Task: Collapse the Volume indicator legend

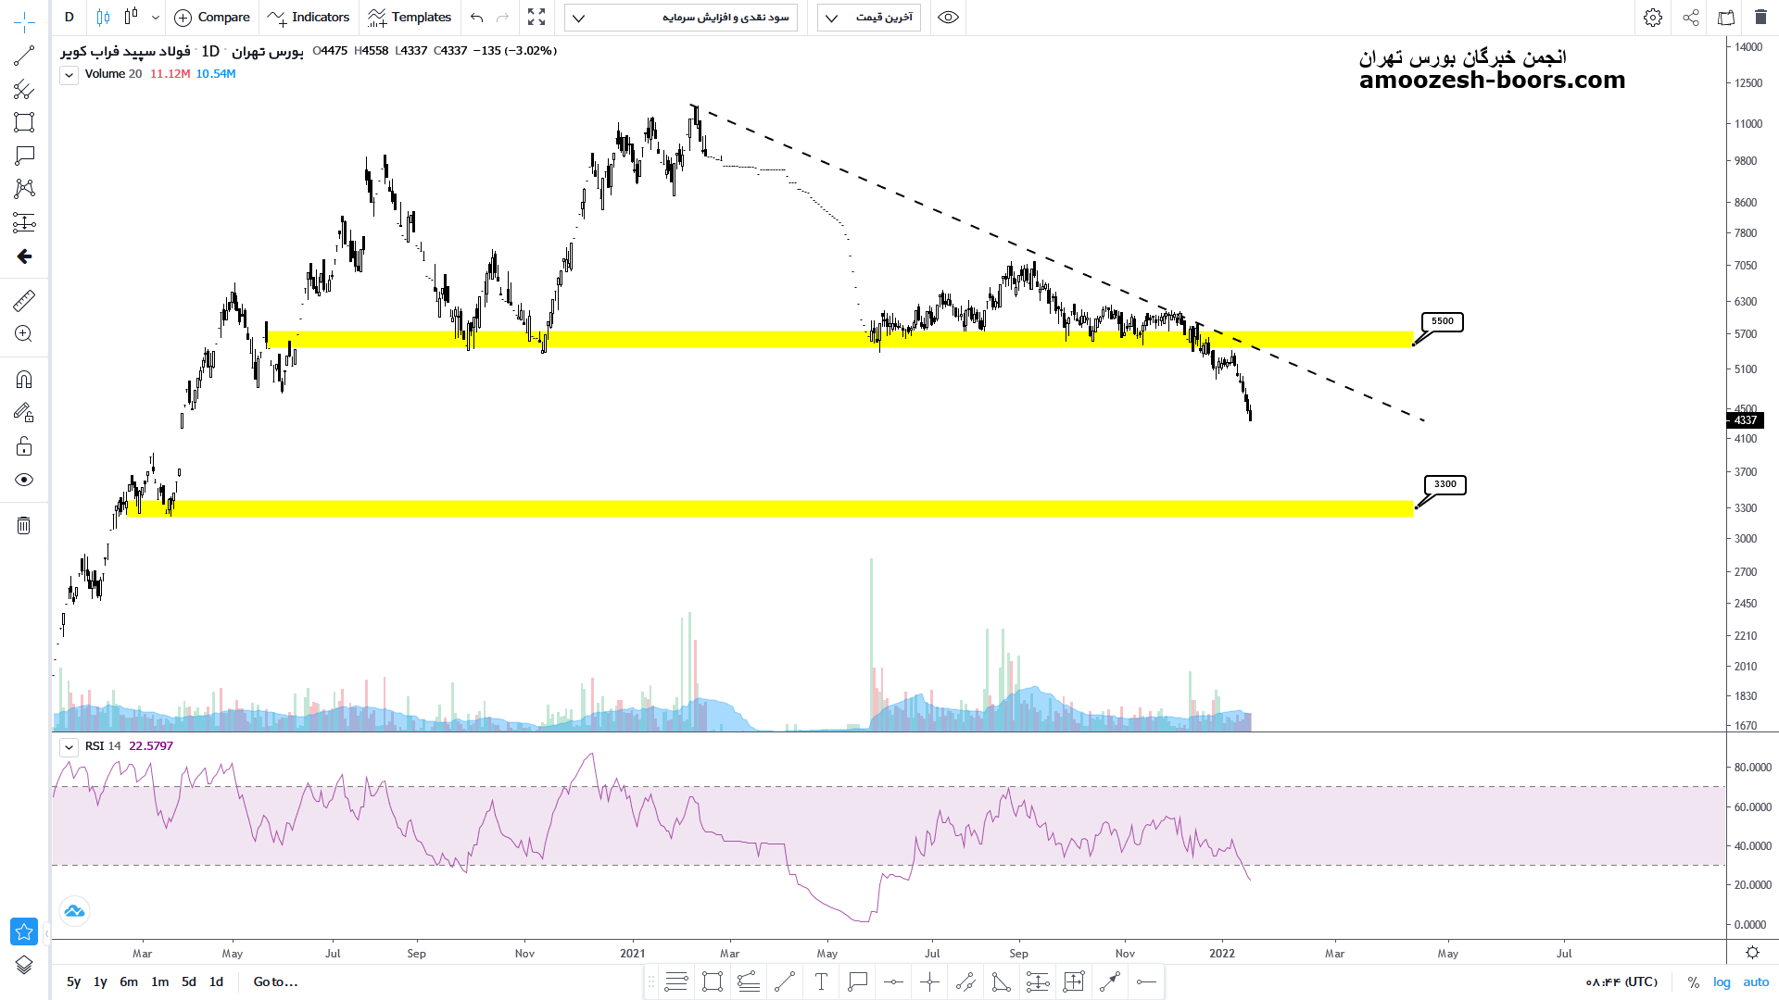Action: (x=69, y=75)
